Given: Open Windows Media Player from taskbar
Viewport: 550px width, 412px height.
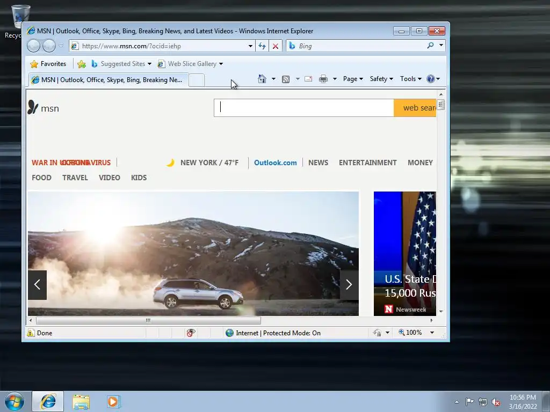Looking at the screenshot, I should [113, 401].
